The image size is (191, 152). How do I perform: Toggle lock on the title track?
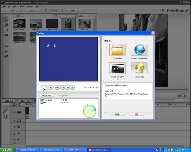(x=15, y=134)
